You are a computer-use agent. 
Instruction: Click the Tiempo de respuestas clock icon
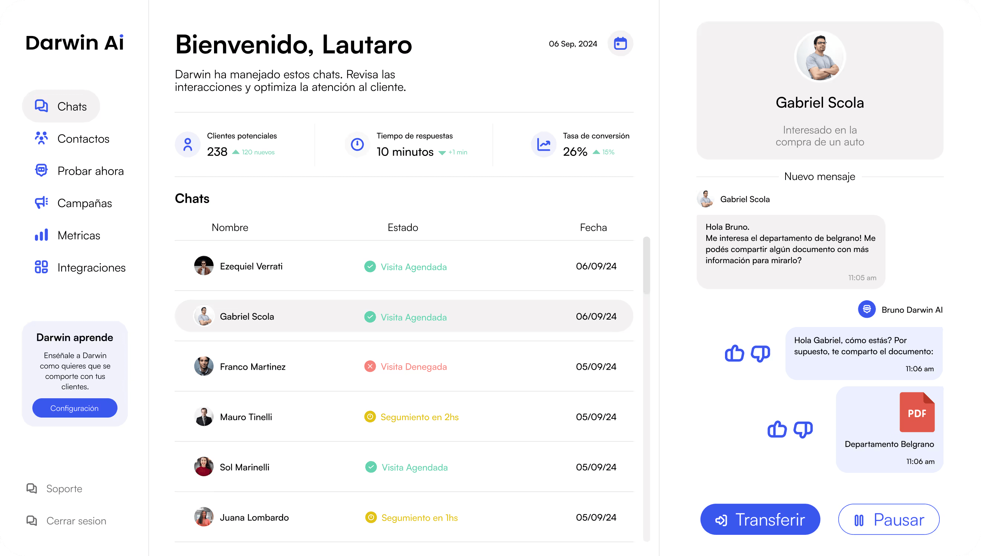[357, 144]
